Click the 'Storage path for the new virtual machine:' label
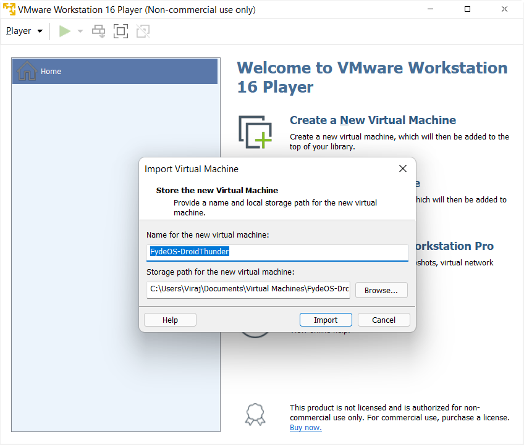Viewport: 524px width, 445px height. click(221, 272)
